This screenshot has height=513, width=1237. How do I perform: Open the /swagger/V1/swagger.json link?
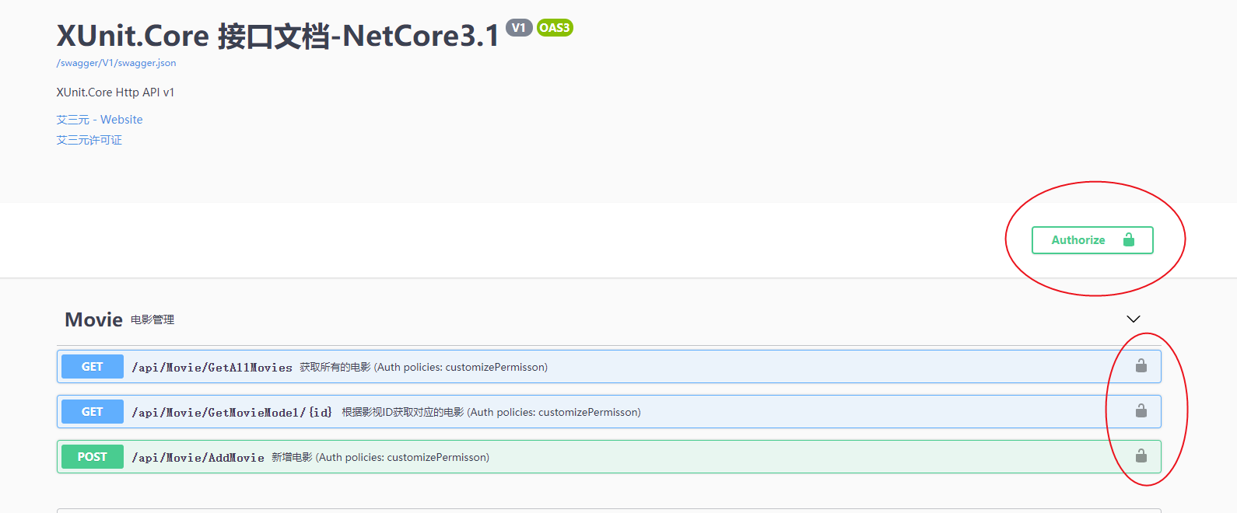[x=116, y=63]
